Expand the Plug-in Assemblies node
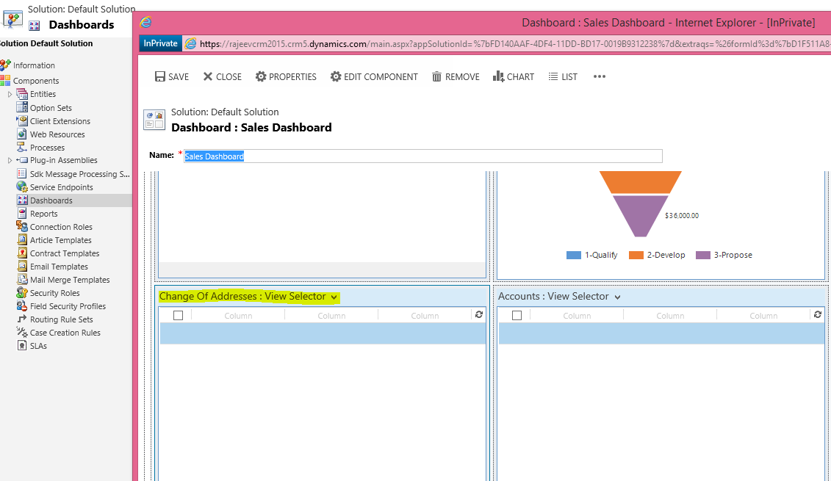Screen dimensions: 831x481 pos(10,160)
